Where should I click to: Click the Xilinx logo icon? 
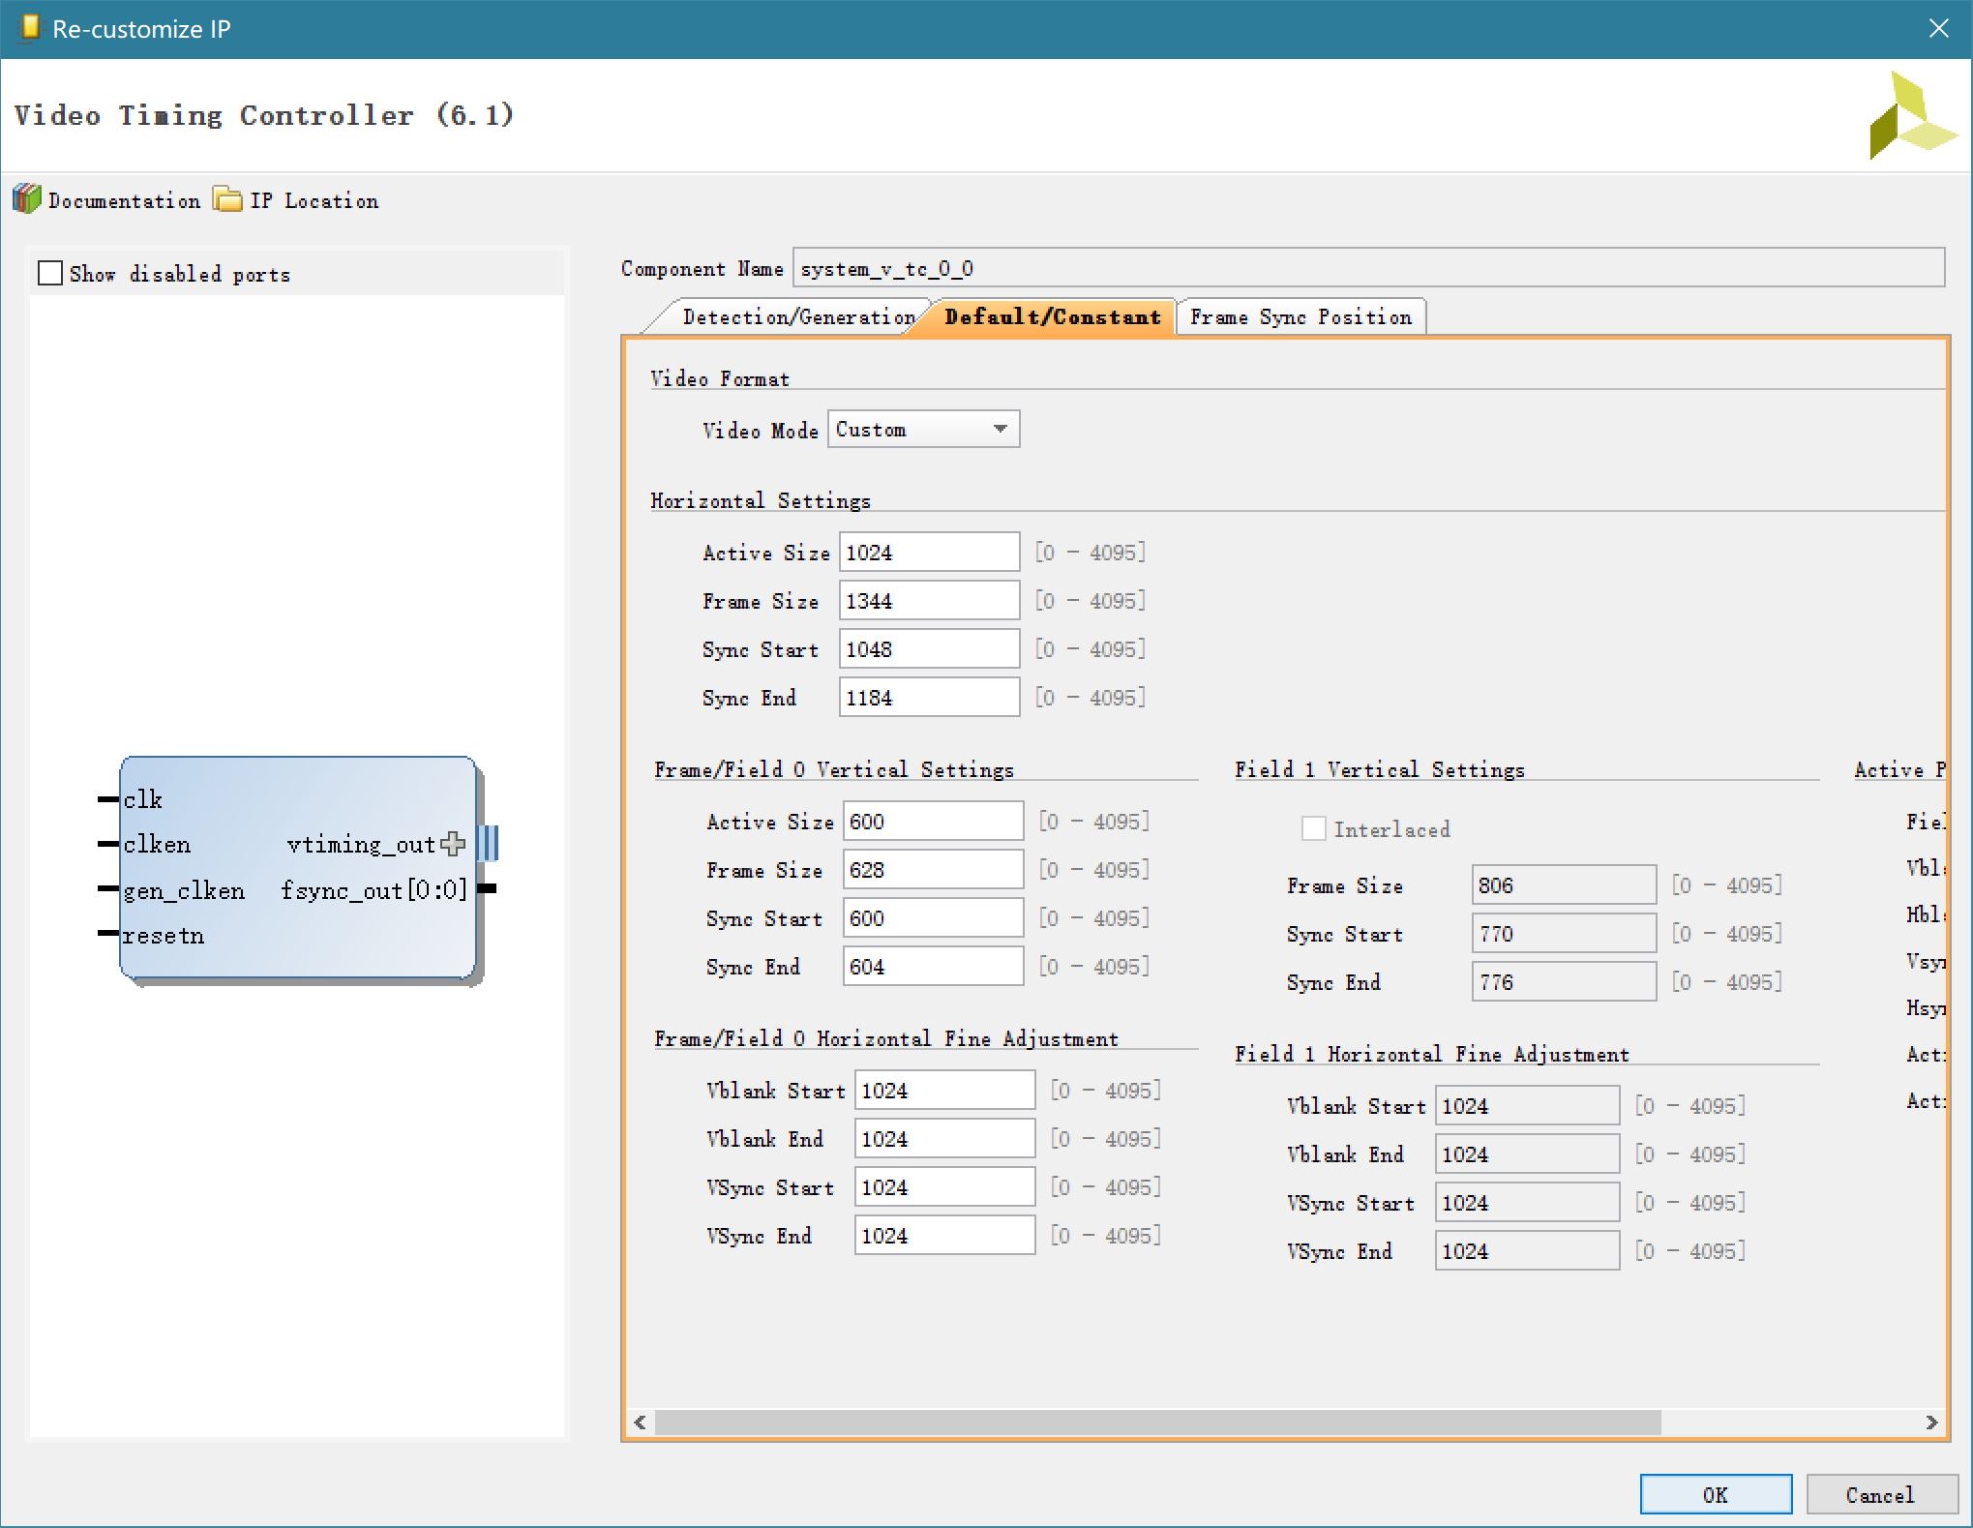[x=1911, y=116]
